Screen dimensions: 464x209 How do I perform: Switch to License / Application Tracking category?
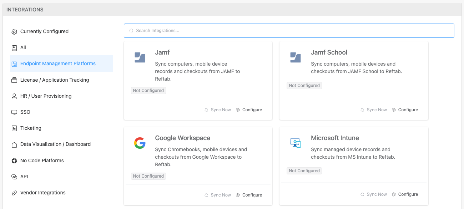(54, 80)
